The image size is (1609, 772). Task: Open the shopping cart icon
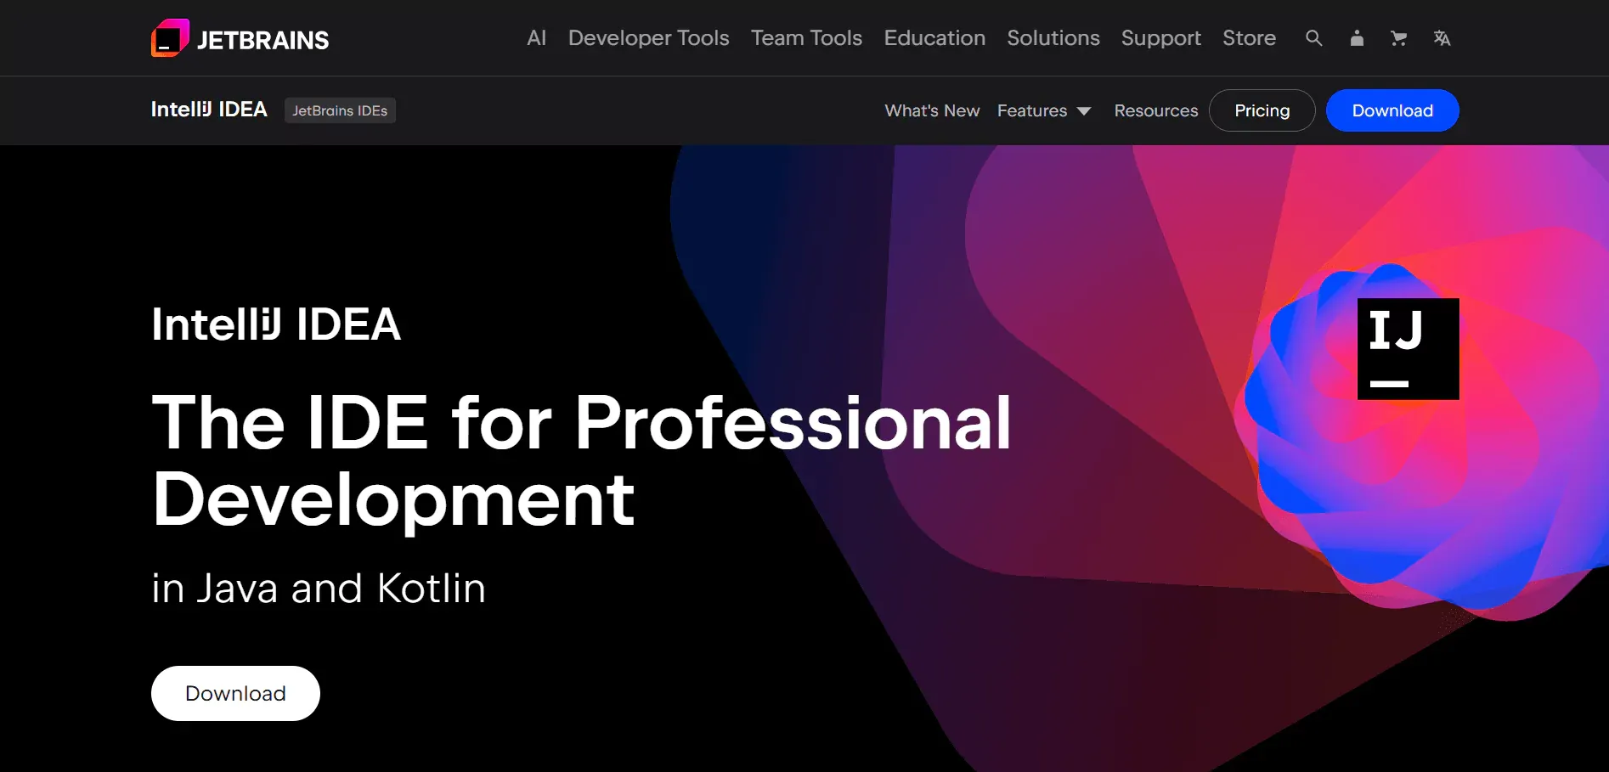coord(1398,38)
